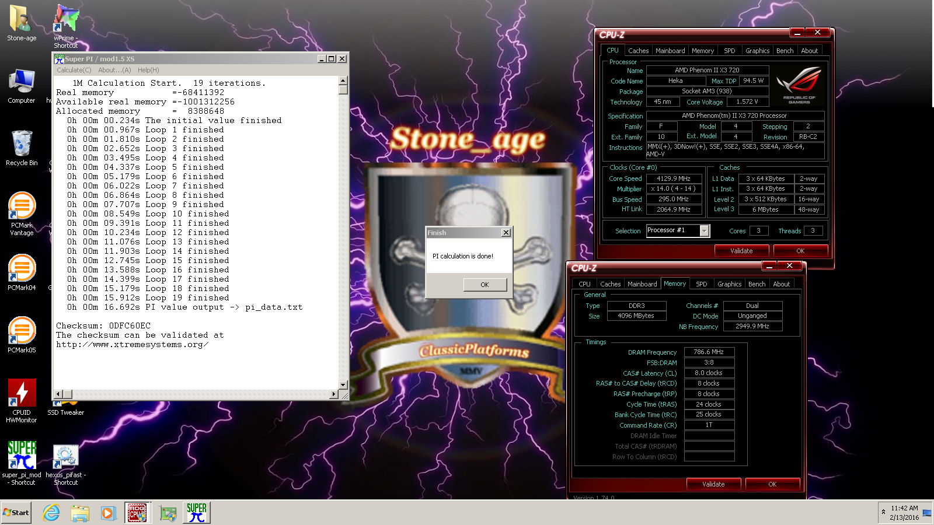The image size is (934, 525).
Task: Click Super PI vertical scrollbar down arrow
Action: tap(343, 385)
